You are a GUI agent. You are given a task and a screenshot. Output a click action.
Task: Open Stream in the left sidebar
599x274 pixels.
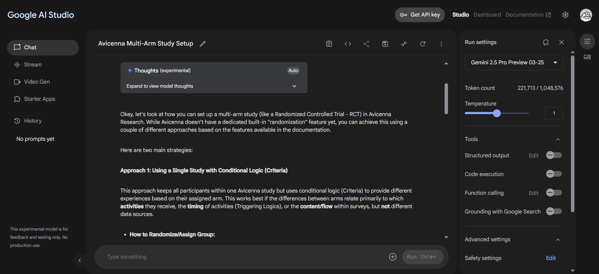coord(33,65)
